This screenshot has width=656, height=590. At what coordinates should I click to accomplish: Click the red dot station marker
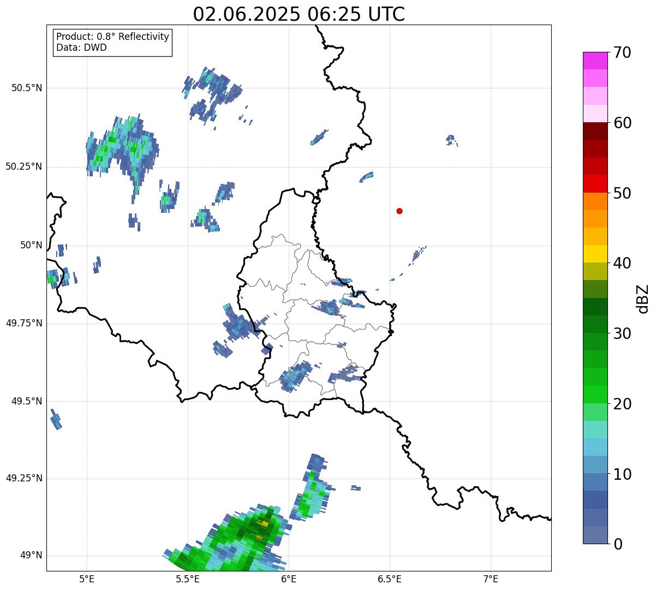[399, 211]
